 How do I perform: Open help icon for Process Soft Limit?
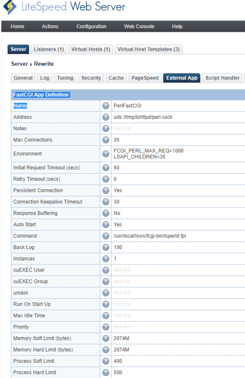pos(106,361)
